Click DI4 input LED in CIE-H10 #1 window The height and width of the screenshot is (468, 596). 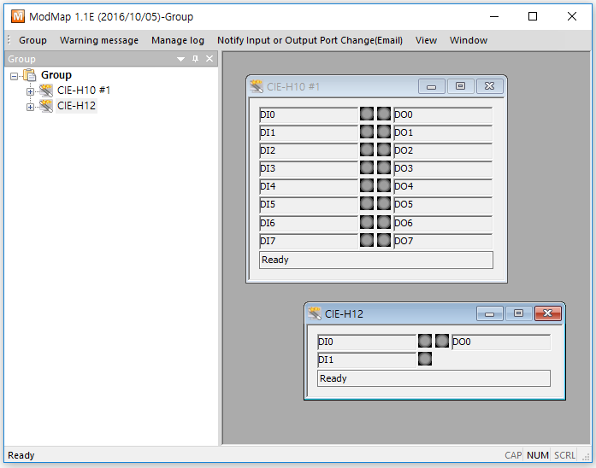click(x=367, y=185)
